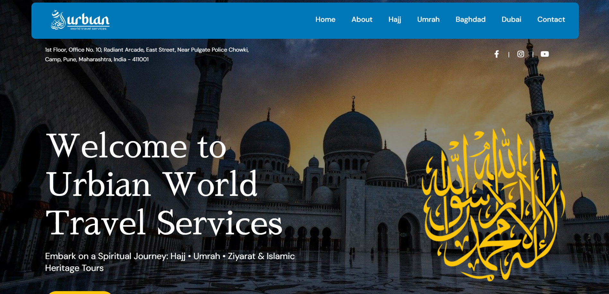Go to the Home menu item
The image size is (609, 294).
coord(325,20)
